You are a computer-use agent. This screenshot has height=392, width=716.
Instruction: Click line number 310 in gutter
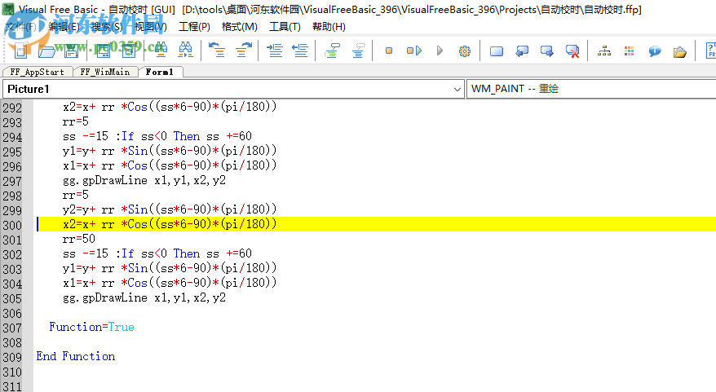click(12, 372)
